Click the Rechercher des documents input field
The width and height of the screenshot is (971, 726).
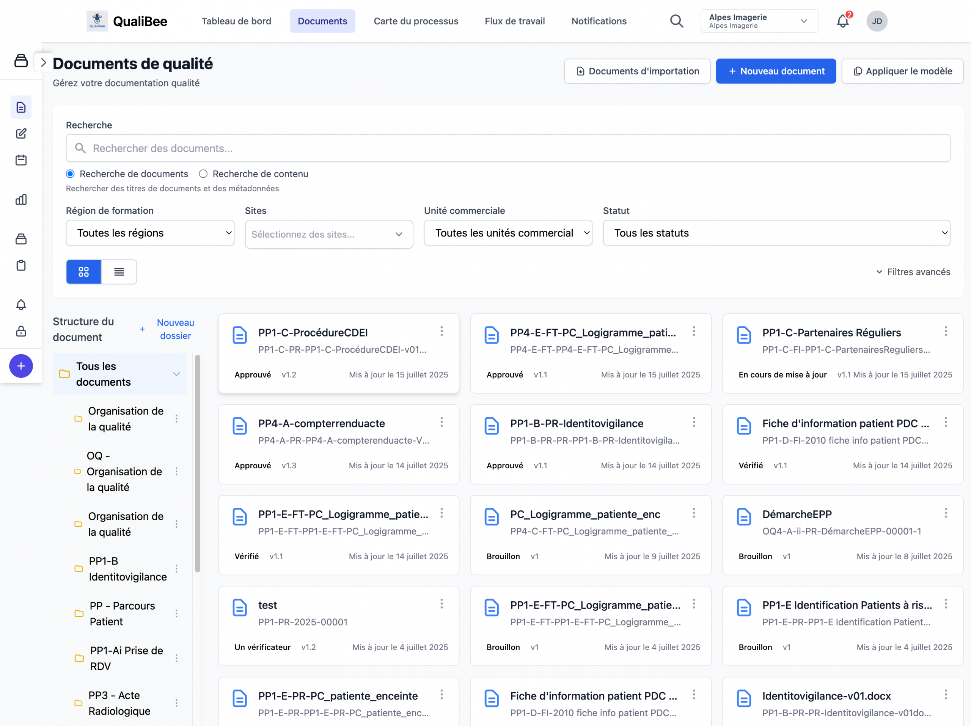[x=507, y=148]
